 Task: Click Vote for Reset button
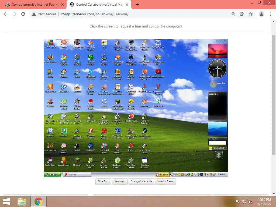click(165, 181)
